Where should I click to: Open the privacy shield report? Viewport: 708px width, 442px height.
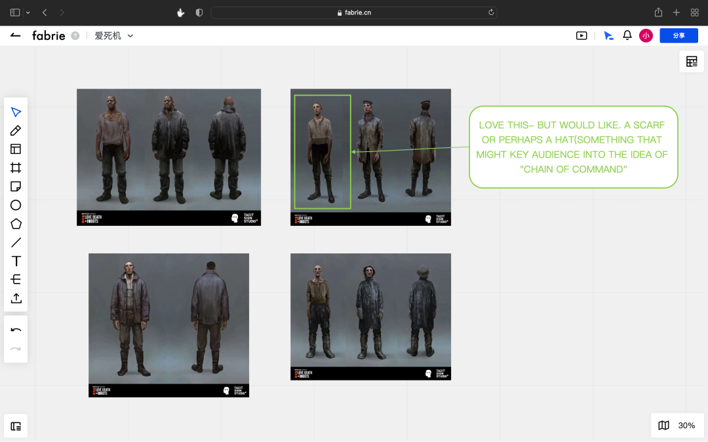pos(199,12)
